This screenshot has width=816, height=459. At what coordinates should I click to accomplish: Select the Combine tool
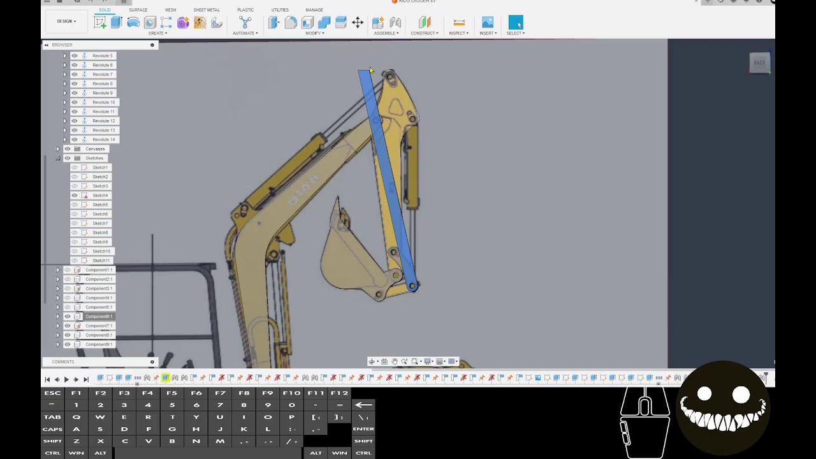coord(324,23)
